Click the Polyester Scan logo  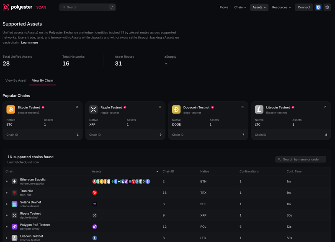coord(24,7)
